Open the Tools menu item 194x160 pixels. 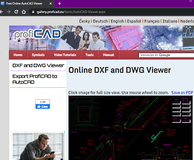[x=89, y=55]
